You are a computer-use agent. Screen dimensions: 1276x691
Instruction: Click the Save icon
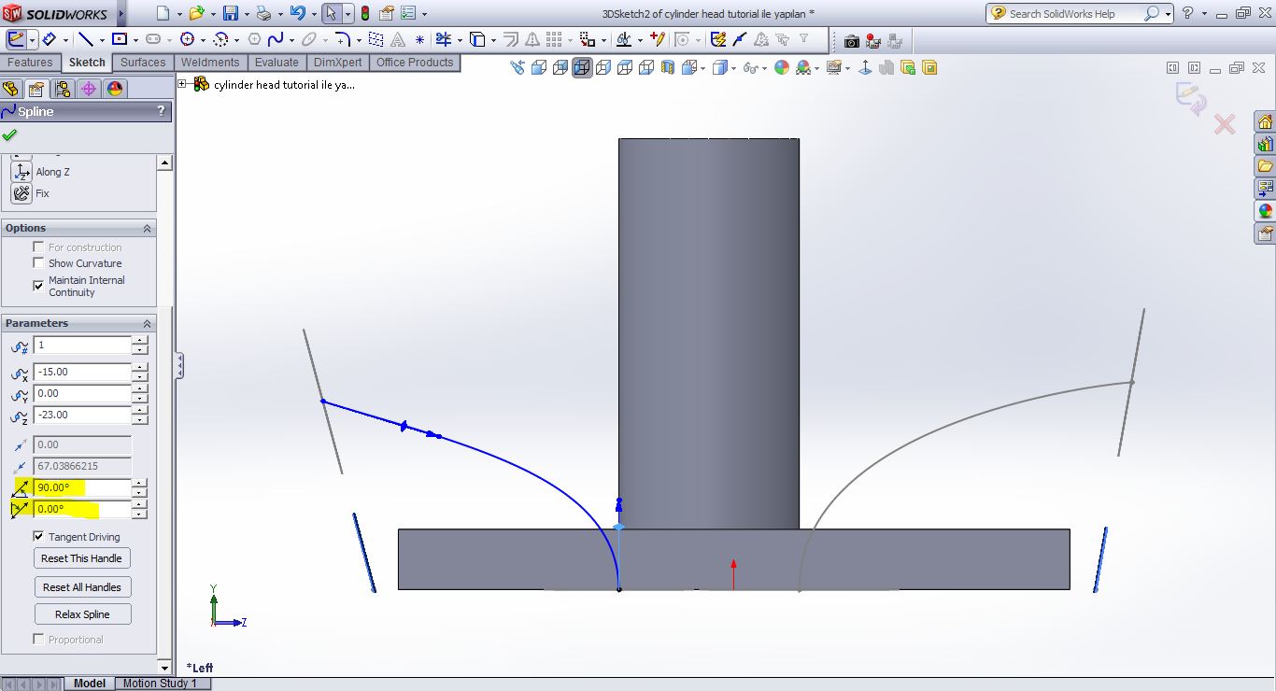[x=230, y=13]
